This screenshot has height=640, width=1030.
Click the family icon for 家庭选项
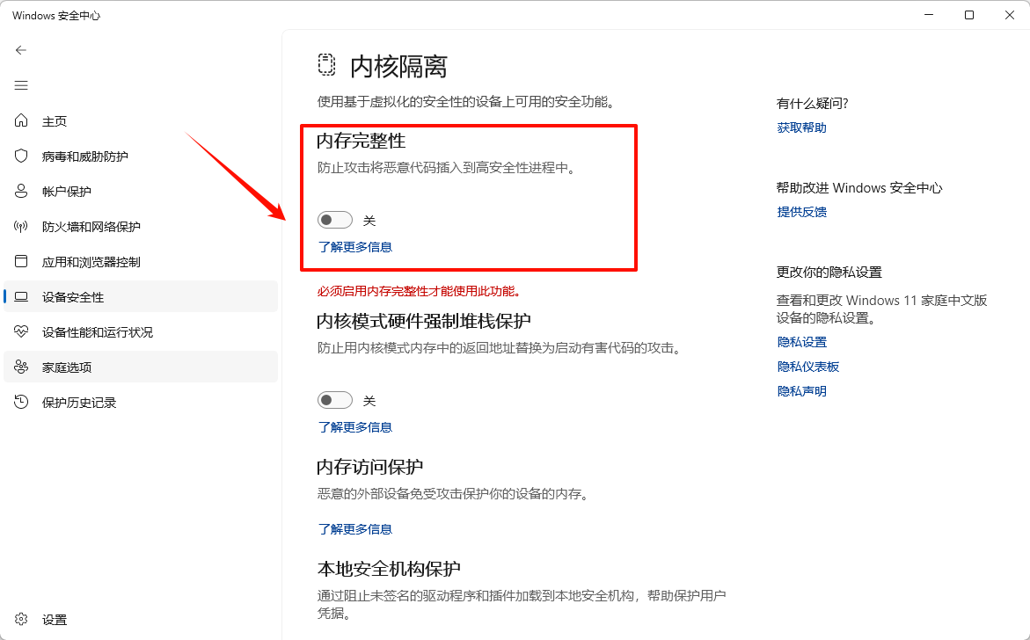[x=21, y=367]
